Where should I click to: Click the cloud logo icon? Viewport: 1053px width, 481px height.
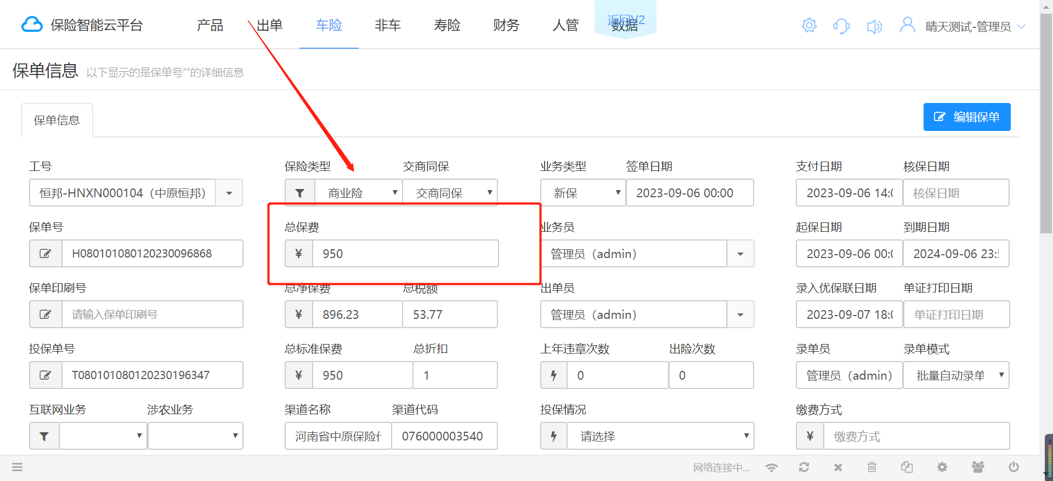pyautogui.click(x=32, y=25)
